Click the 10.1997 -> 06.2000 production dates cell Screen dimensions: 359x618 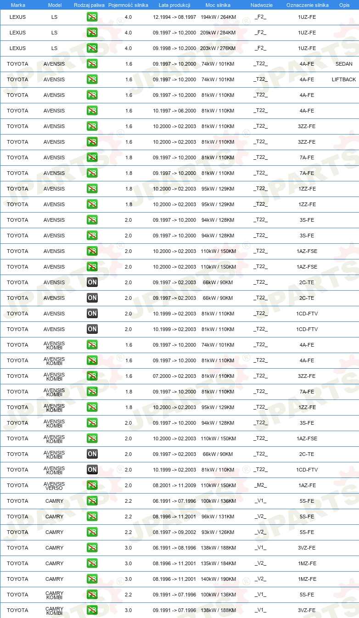174,111
